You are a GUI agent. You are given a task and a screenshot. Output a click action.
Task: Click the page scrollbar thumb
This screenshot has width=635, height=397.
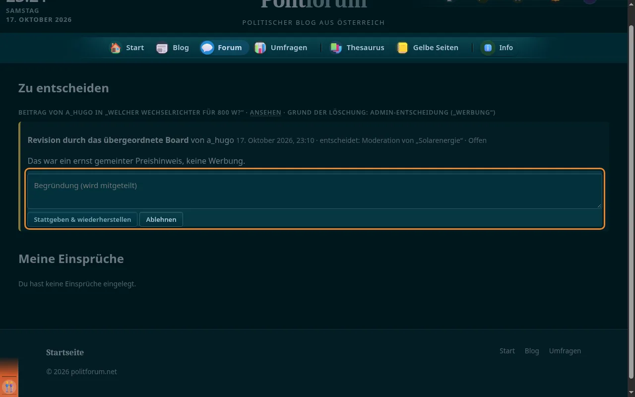tap(631, 201)
